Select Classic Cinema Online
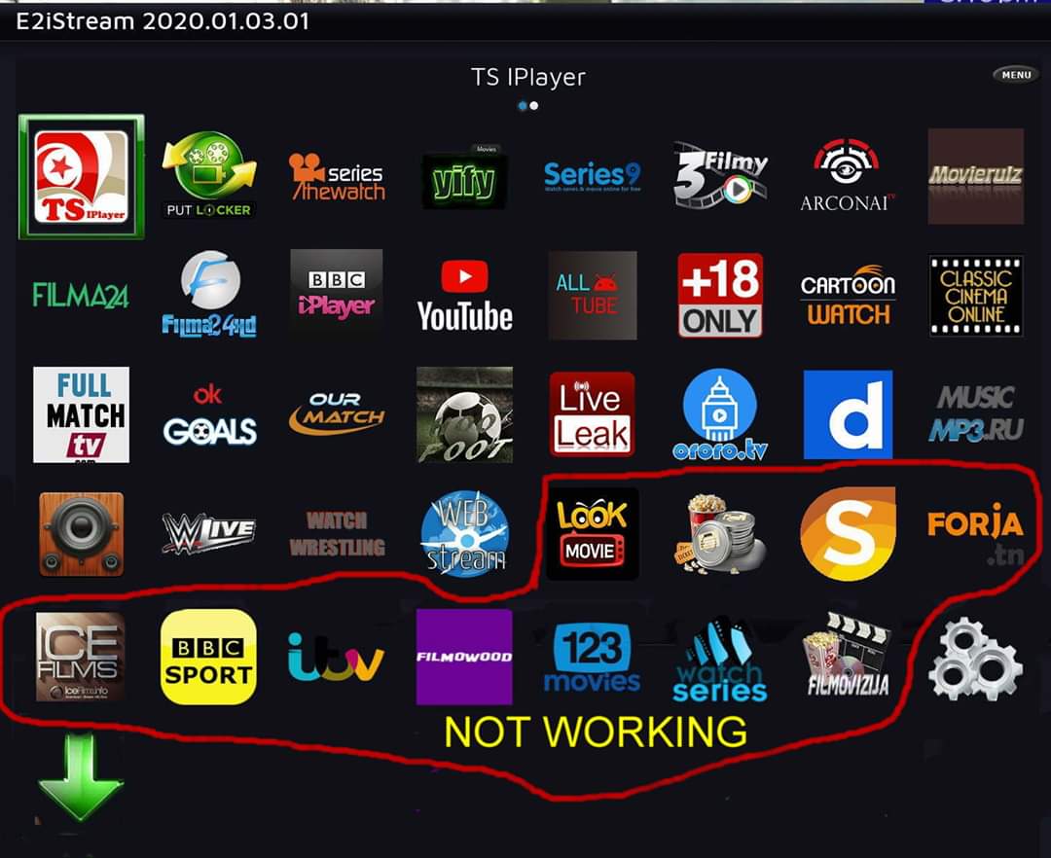Image resolution: width=1051 pixels, height=858 pixels. [x=976, y=295]
